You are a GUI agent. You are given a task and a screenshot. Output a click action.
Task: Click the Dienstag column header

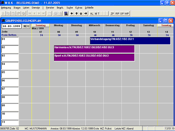[77, 25]
